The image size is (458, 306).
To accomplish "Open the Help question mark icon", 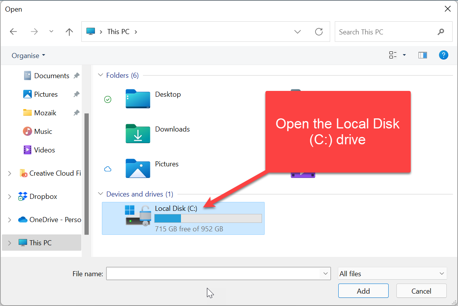I will coord(443,55).
